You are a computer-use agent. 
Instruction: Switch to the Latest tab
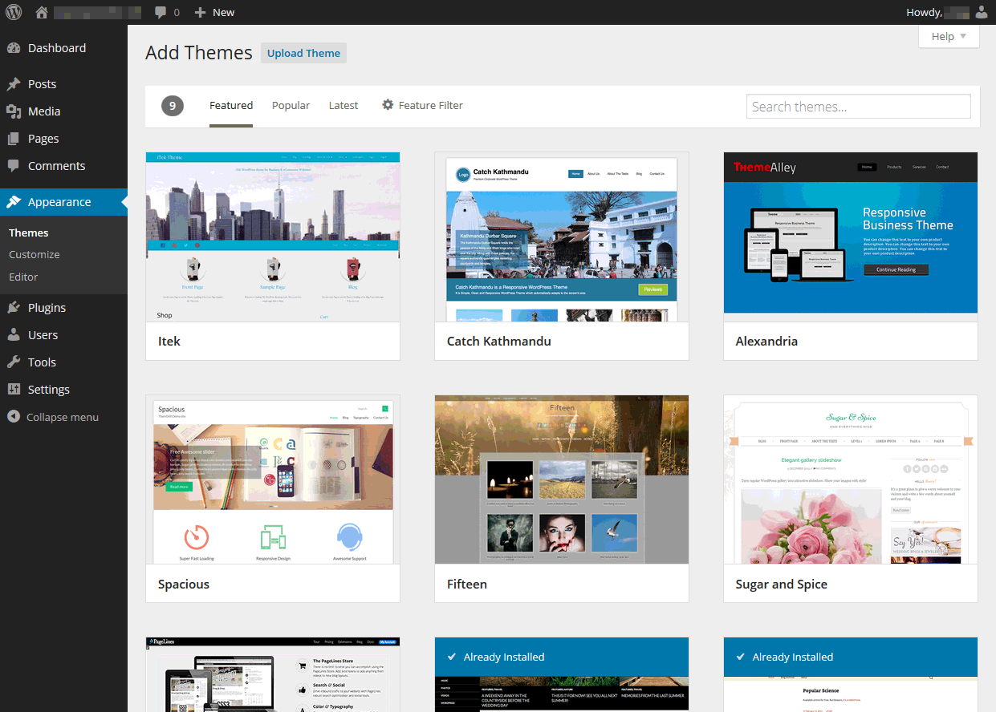click(x=344, y=105)
